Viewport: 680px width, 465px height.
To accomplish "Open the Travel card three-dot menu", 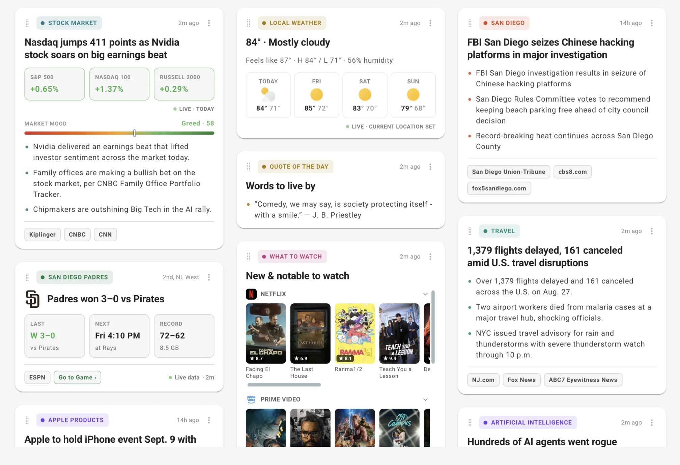I will (x=652, y=231).
